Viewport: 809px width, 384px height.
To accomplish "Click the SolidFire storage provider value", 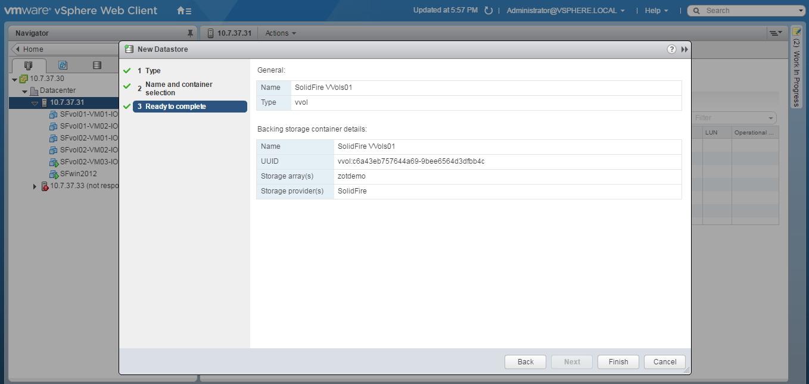I will [352, 191].
